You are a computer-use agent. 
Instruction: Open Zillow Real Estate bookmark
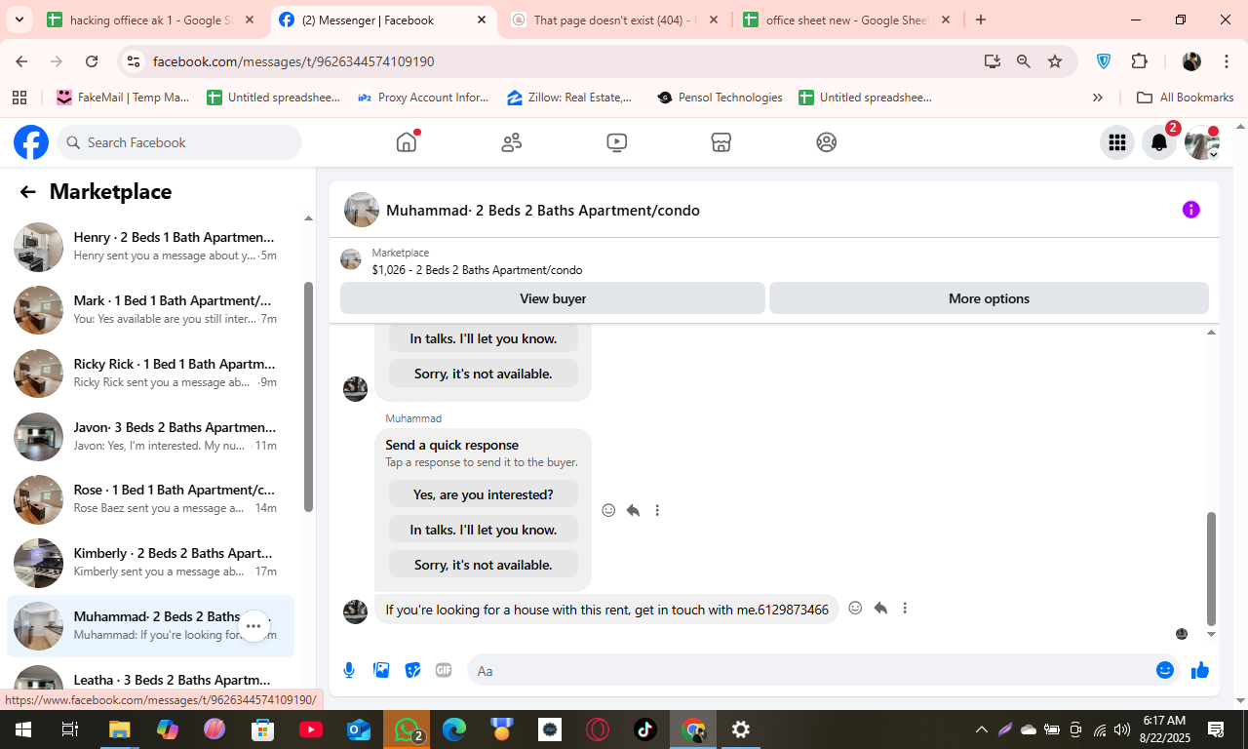pos(570,98)
